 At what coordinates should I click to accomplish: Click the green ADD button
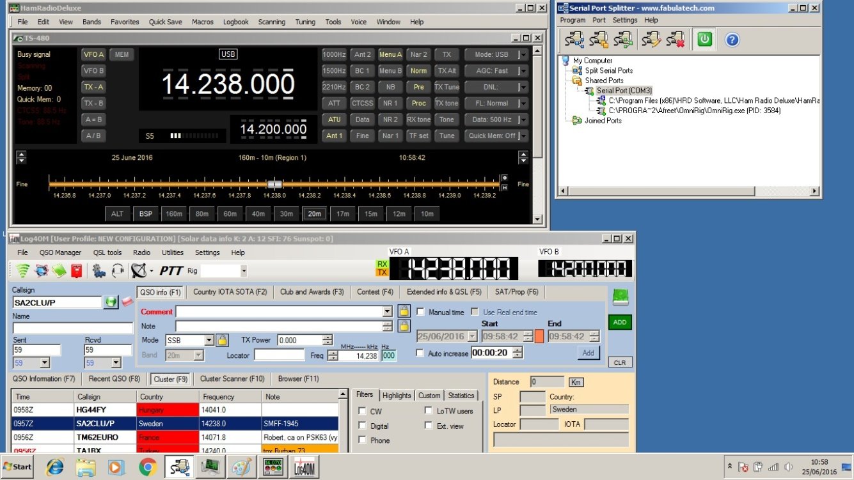(620, 322)
